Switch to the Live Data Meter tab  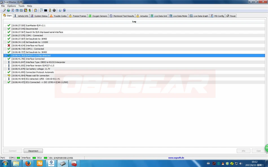[x=178, y=16]
